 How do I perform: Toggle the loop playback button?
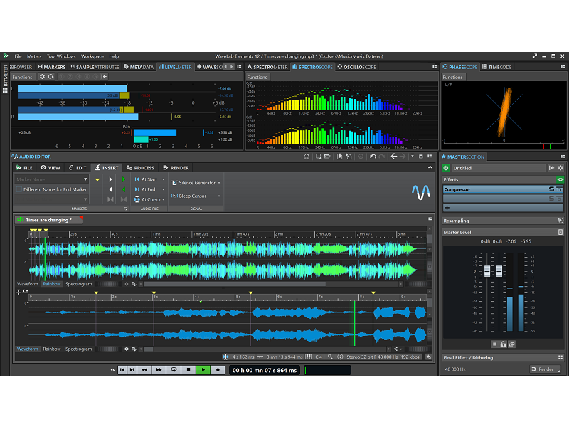click(x=174, y=370)
